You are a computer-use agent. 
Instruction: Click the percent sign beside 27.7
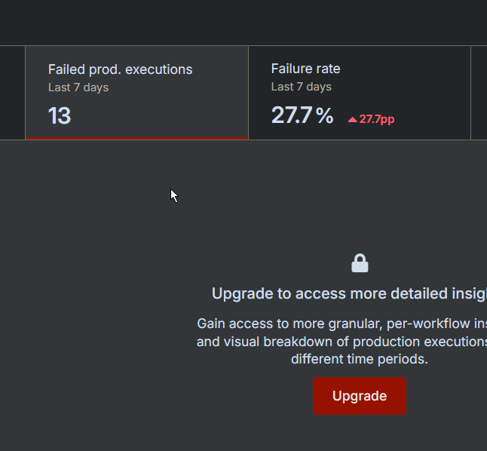coord(325,115)
